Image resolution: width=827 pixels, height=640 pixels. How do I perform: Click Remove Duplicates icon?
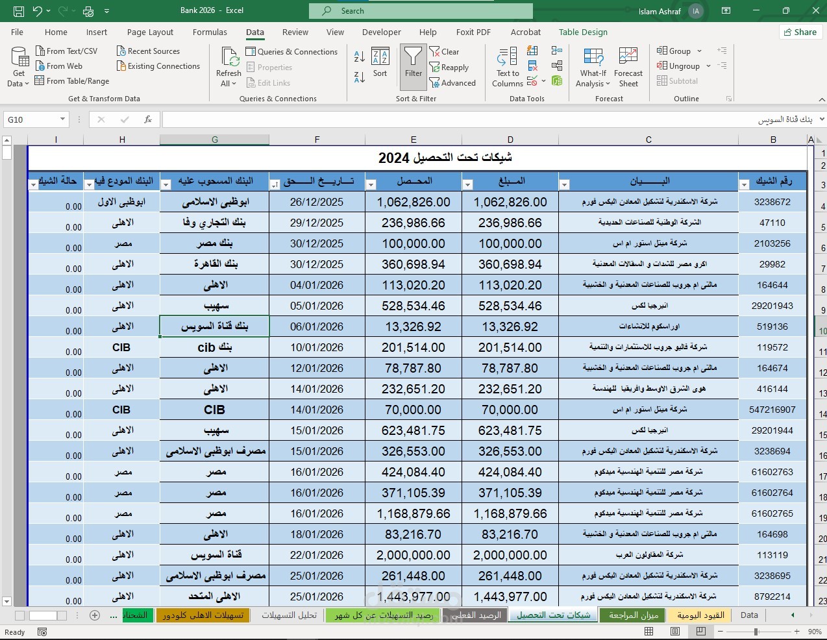tap(532, 66)
